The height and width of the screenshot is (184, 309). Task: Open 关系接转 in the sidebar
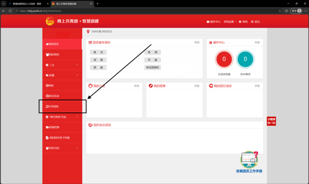pyautogui.click(x=62, y=106)
